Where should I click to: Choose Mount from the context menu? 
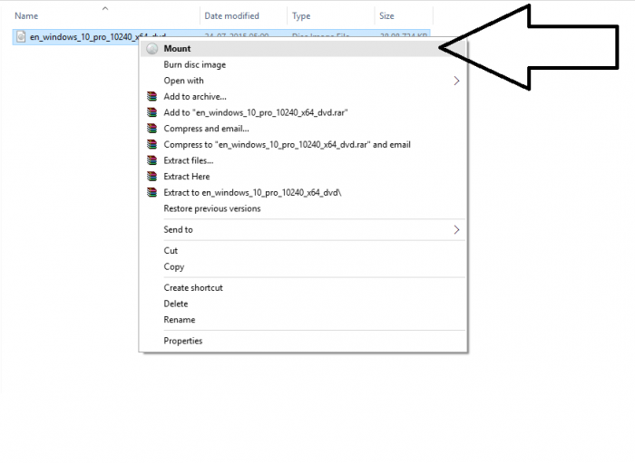[303, 49]
